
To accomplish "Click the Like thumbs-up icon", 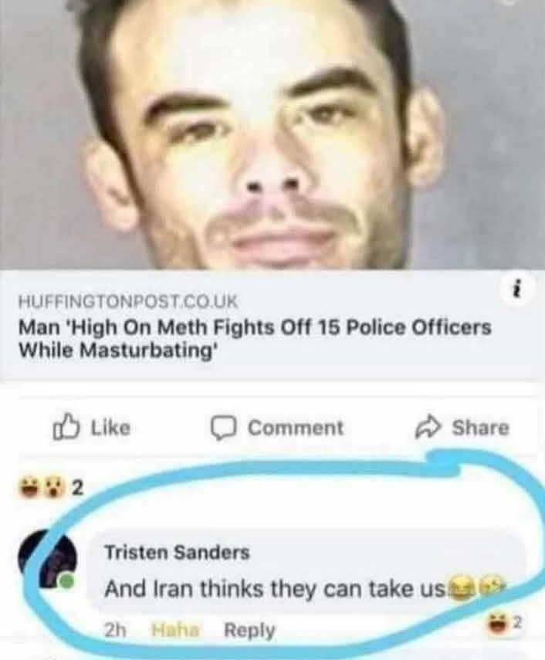I will [x=66, y=426].
